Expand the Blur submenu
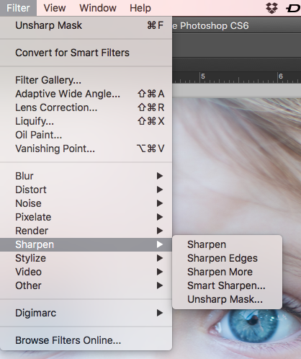The image size is (301, 359). pos(86,176)
